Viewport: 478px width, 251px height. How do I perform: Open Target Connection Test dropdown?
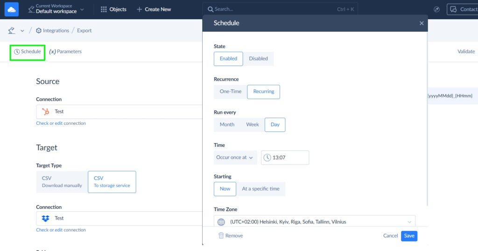(x=119, y=218)
